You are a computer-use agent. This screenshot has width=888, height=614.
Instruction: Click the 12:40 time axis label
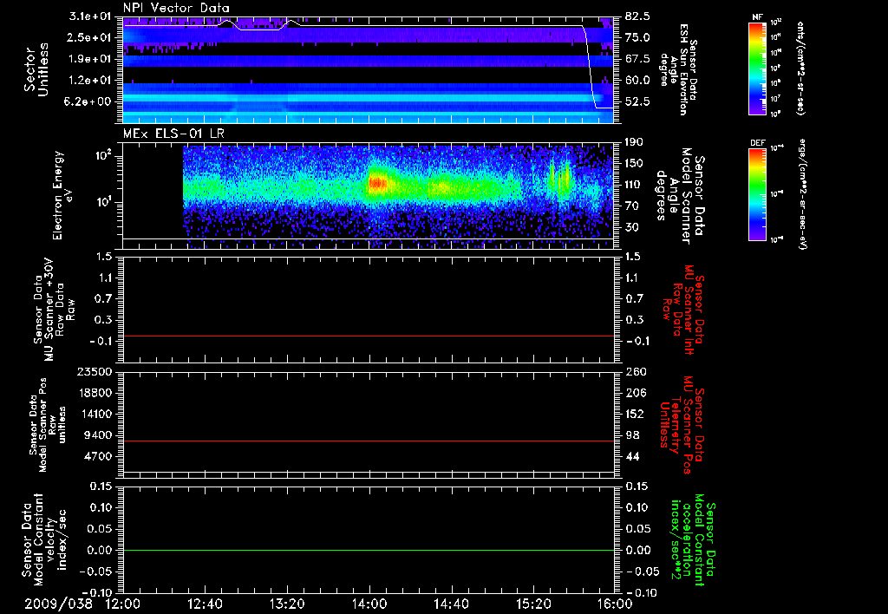click(205, 604)
